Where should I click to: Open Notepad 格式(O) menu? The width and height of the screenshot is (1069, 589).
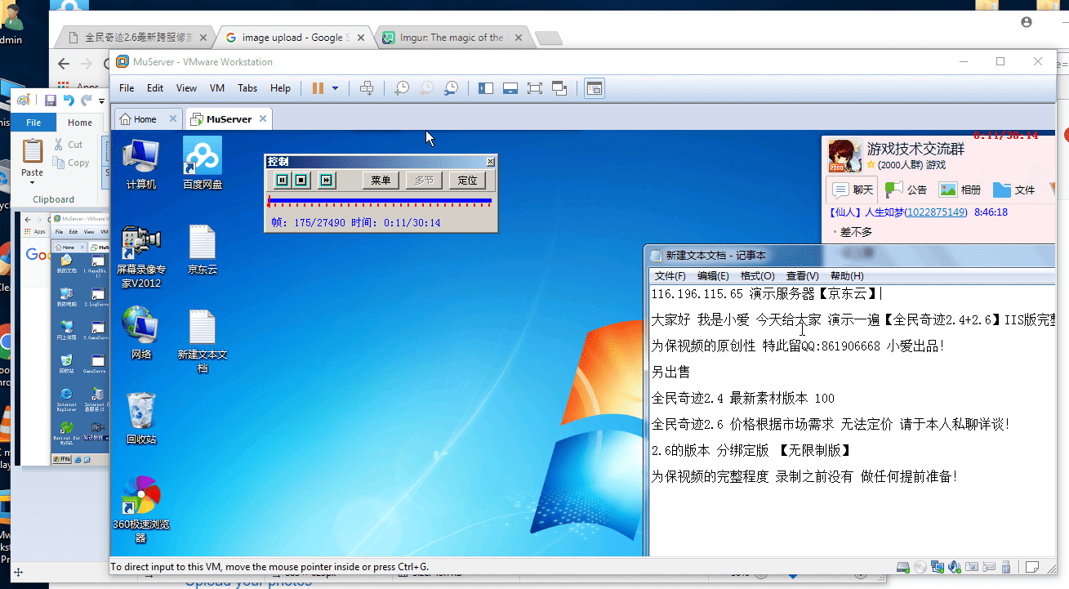click(757, 276)
